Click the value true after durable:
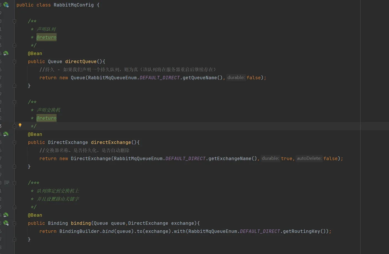The width and height of the screenshot is (389, 254). tap(286, 159)
